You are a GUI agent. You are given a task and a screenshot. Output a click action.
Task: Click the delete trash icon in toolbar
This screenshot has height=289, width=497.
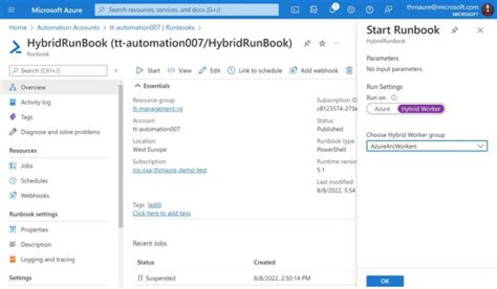(x=349, y=70)
